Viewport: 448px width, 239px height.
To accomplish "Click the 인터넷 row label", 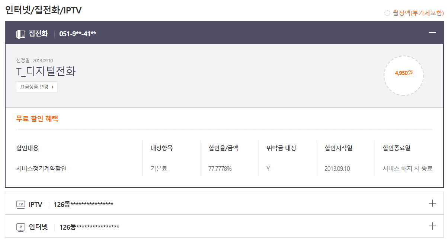I will (38, 227).
